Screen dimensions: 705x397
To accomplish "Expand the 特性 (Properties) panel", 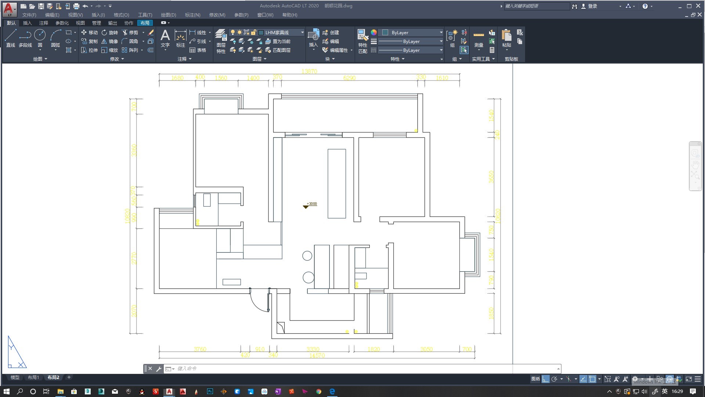I will click(x=397, y=59).
